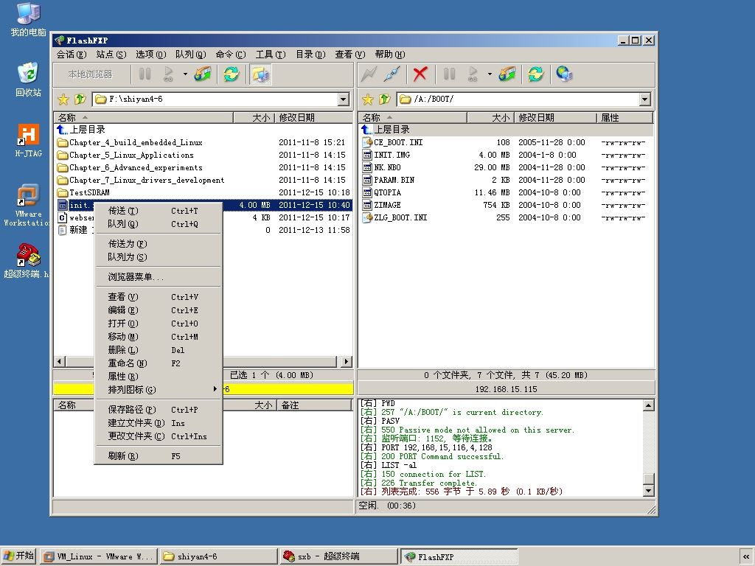Click the local list scroll-left arrow

[60, 361]
